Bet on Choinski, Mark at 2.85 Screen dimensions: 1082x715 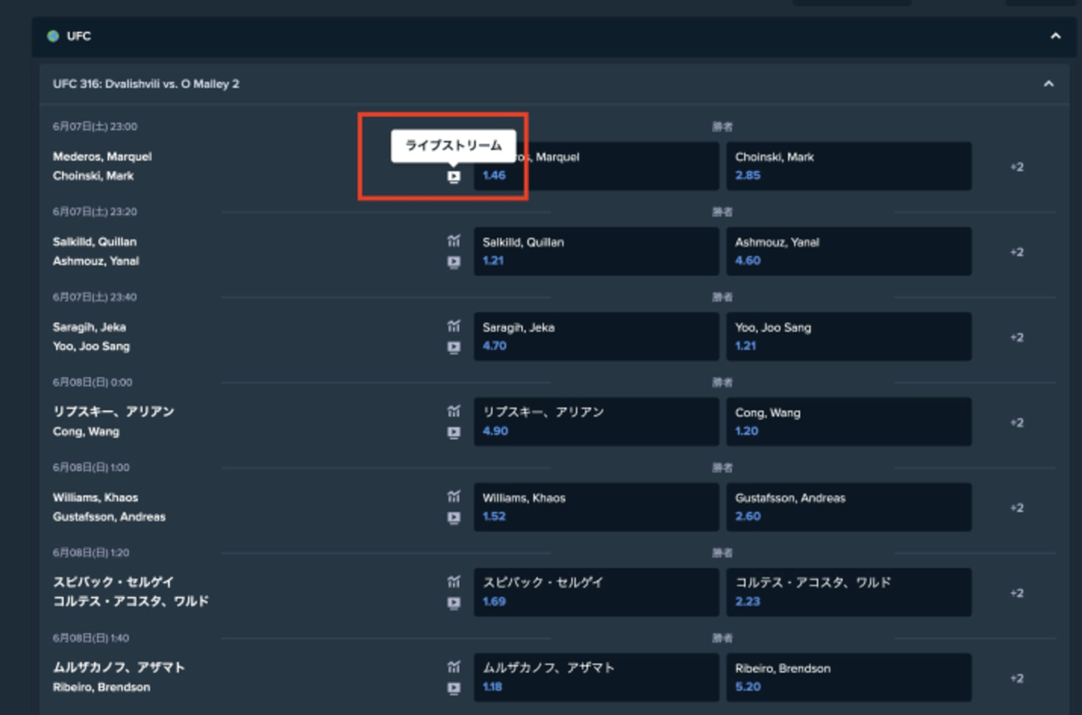pyautogui.click(x=849, y=166)
